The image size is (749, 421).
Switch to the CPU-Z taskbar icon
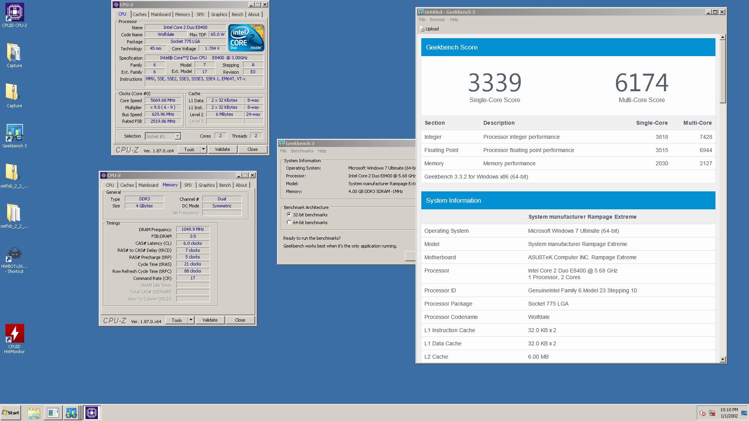tap(92, 413)
